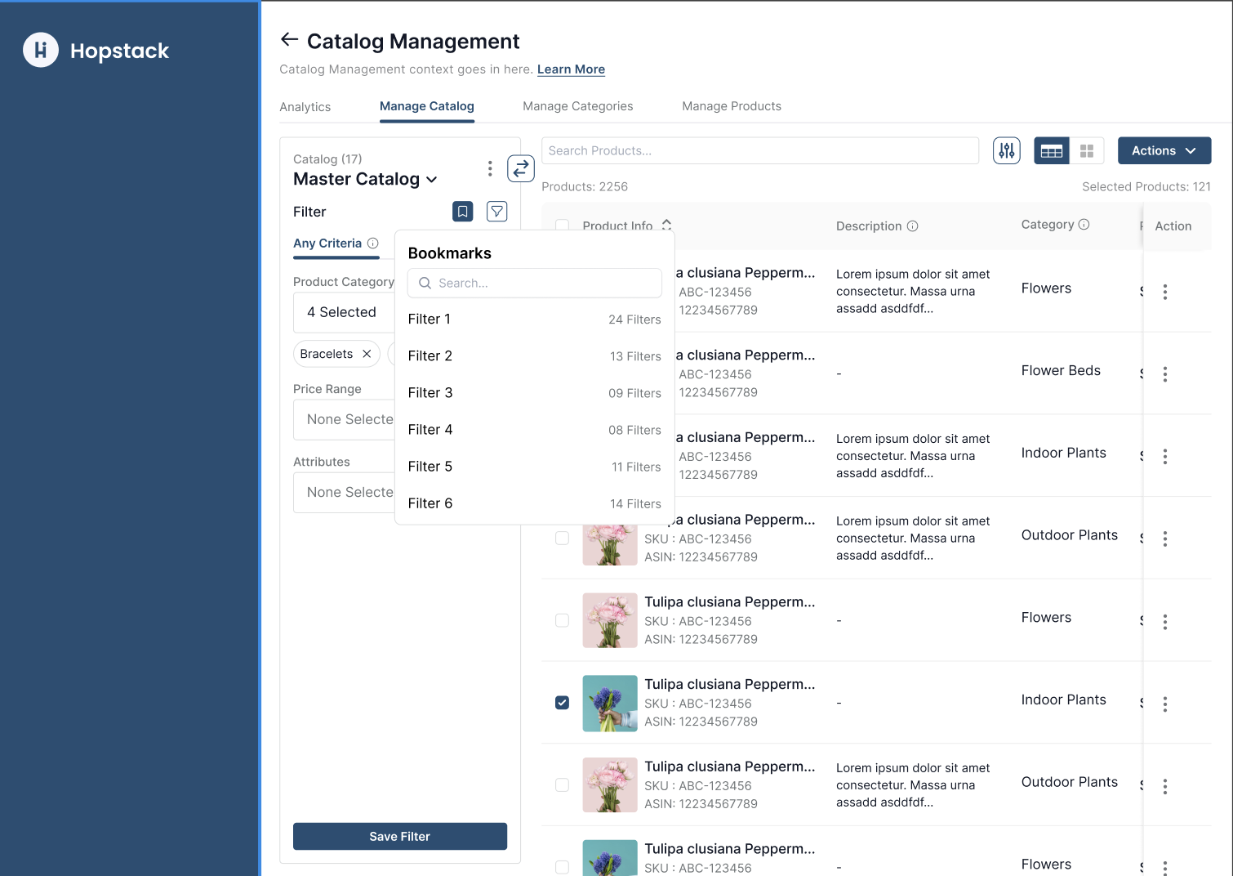Tick the Outdoor Plants row checkbox near bottom
The height and width of the screenshot is (876, 1233).
tap(562, 785)
